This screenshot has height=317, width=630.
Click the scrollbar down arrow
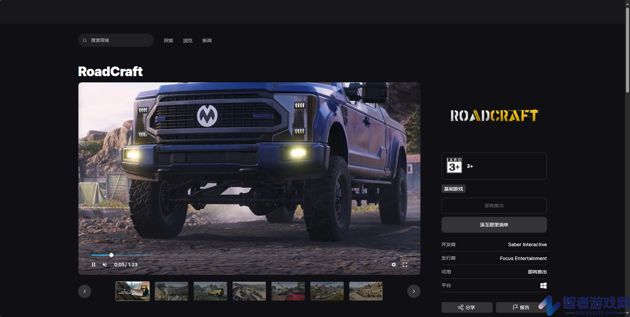point(627,313)
